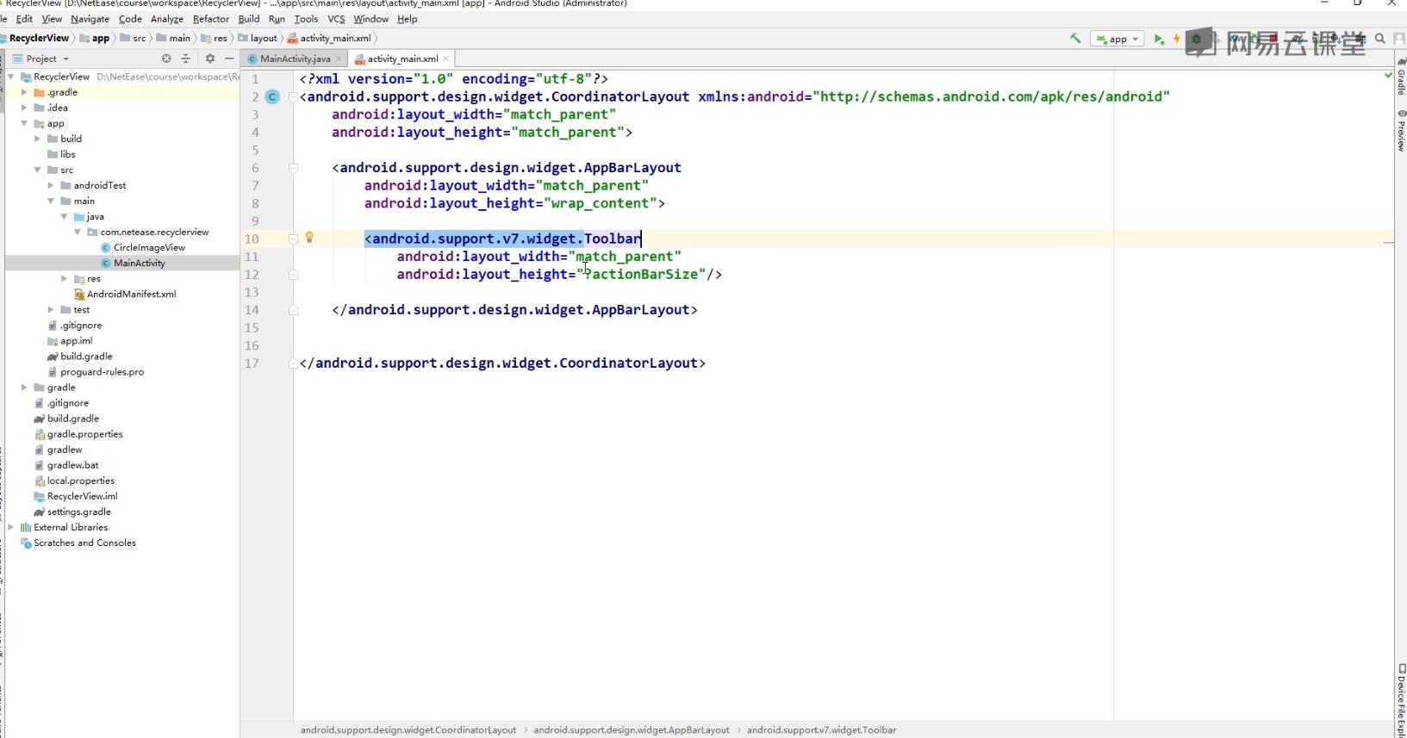This screenshot has width=1407, height=738.
Task: Expand the res folder in tree
Action: pyautogui.click(x=65, y=278)
